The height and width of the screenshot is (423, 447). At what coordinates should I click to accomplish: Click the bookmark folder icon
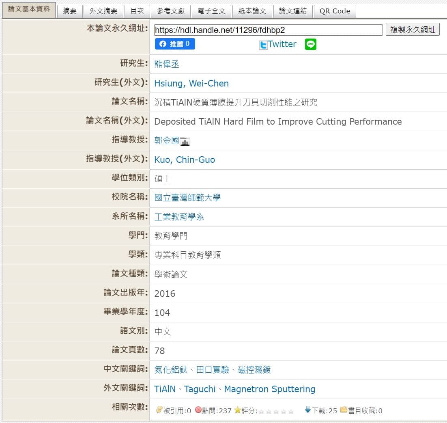click(x=344, y=410)
